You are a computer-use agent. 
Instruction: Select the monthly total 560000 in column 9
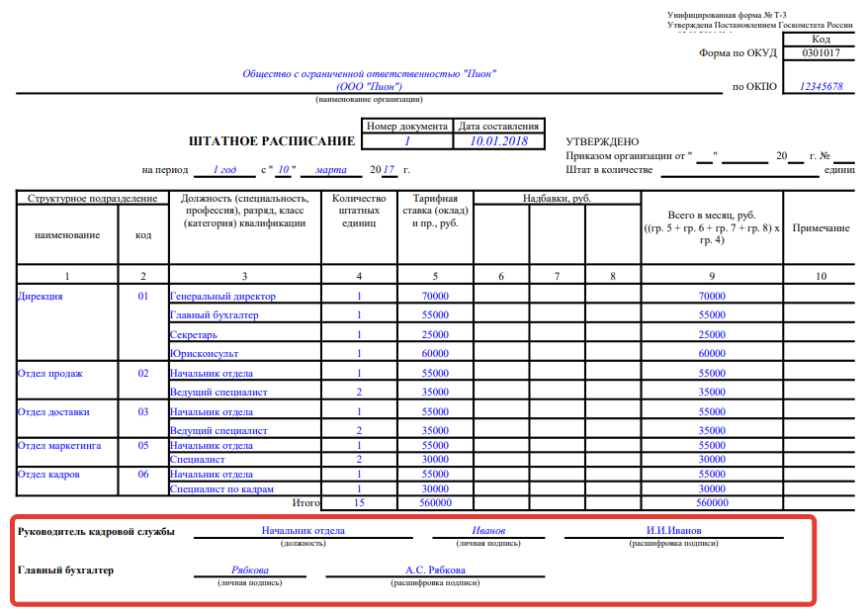pos(712,502)
